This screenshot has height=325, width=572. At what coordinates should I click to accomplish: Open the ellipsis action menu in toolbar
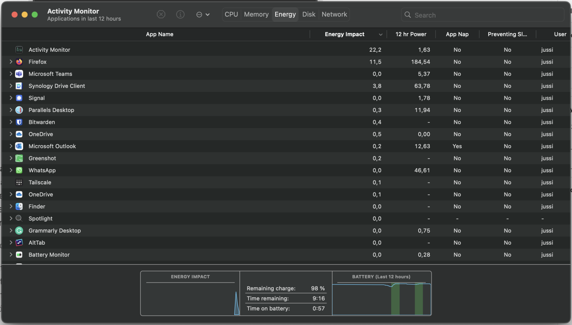[203, 15]
